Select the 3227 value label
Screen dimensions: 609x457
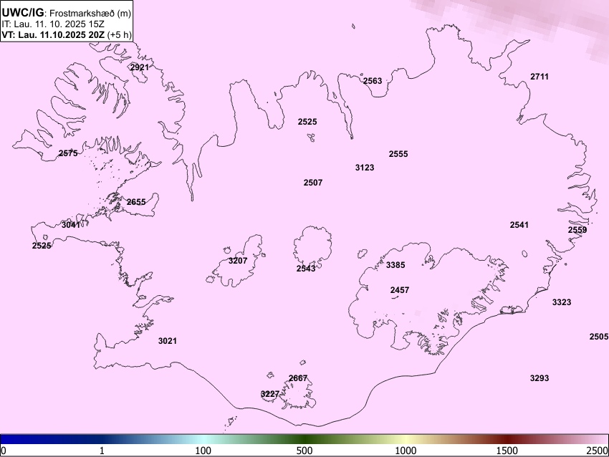[x=270, y=394]
